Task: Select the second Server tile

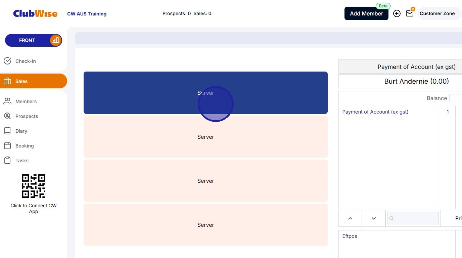Action: pos(205,137)
